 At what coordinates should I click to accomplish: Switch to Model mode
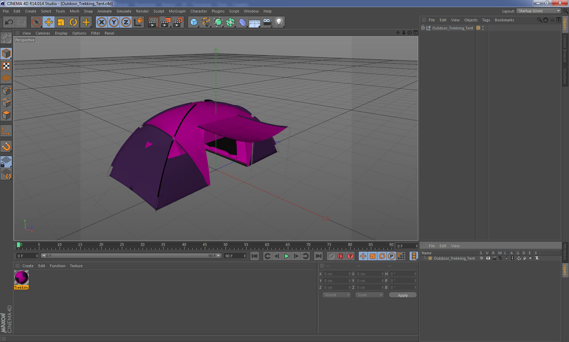click(x=6, y=54)
